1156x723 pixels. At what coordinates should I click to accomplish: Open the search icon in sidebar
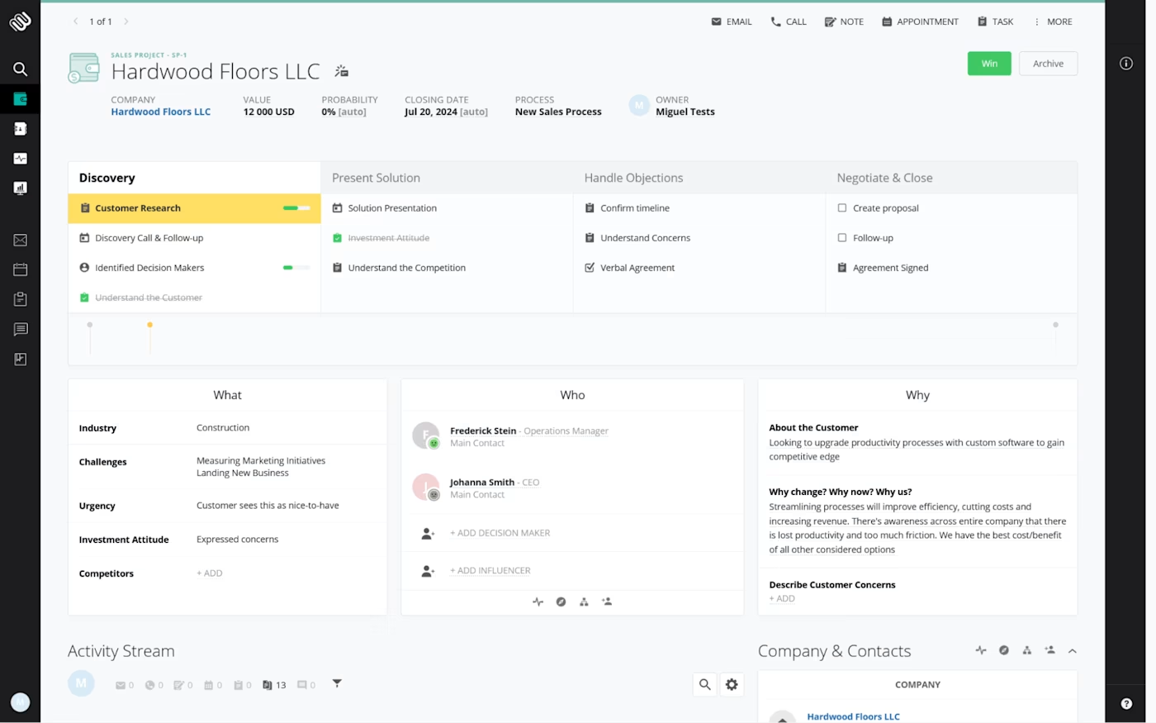point(20,69)
